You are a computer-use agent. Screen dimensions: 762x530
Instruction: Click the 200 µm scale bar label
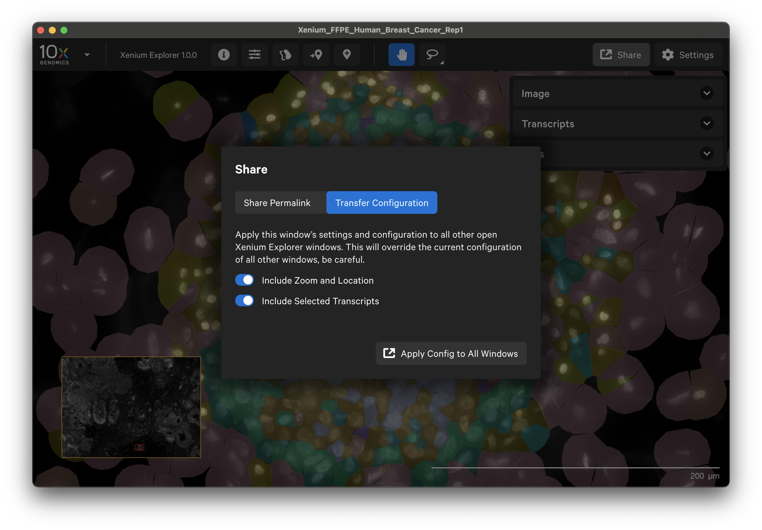705,476
